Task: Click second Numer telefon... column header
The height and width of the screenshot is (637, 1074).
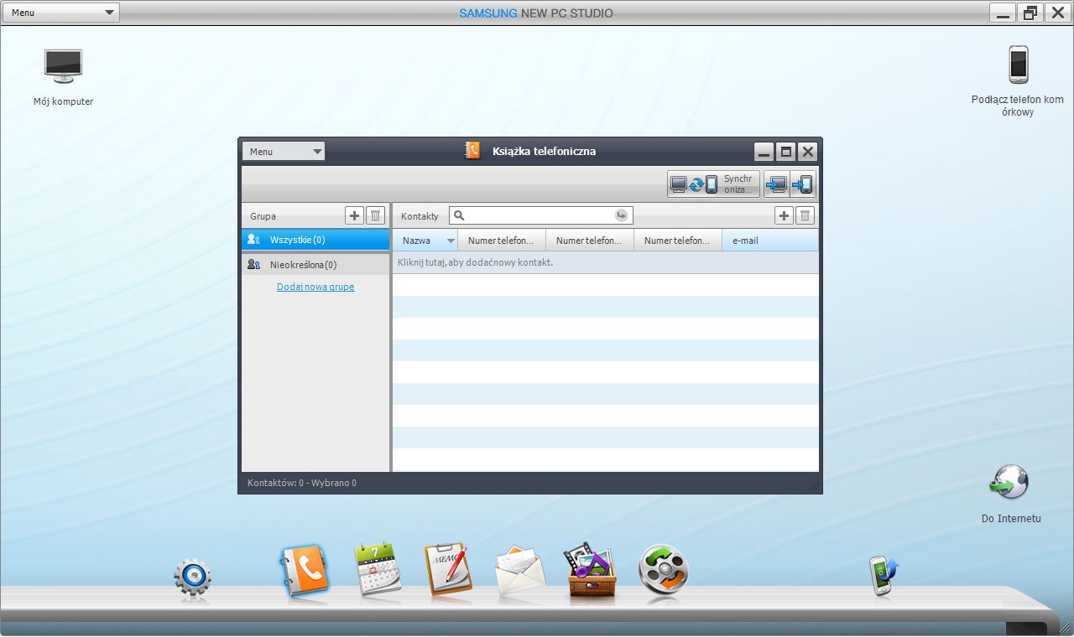Action: pyautogui.click(x=590, y=241)
